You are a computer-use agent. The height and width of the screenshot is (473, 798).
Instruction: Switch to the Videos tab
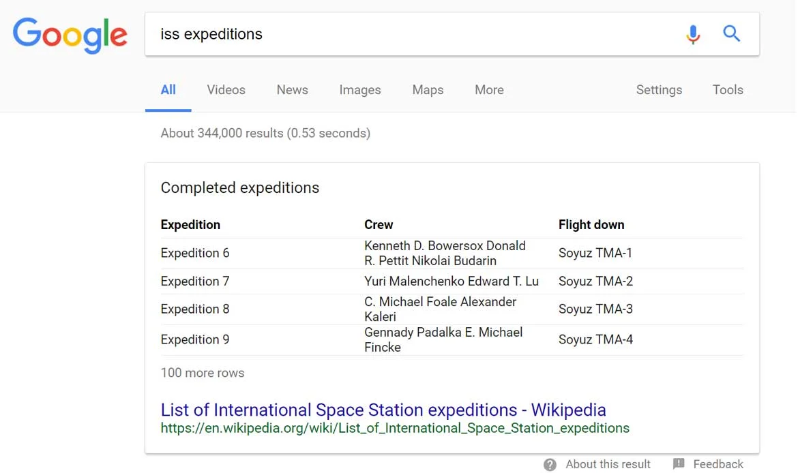point(226,90)
